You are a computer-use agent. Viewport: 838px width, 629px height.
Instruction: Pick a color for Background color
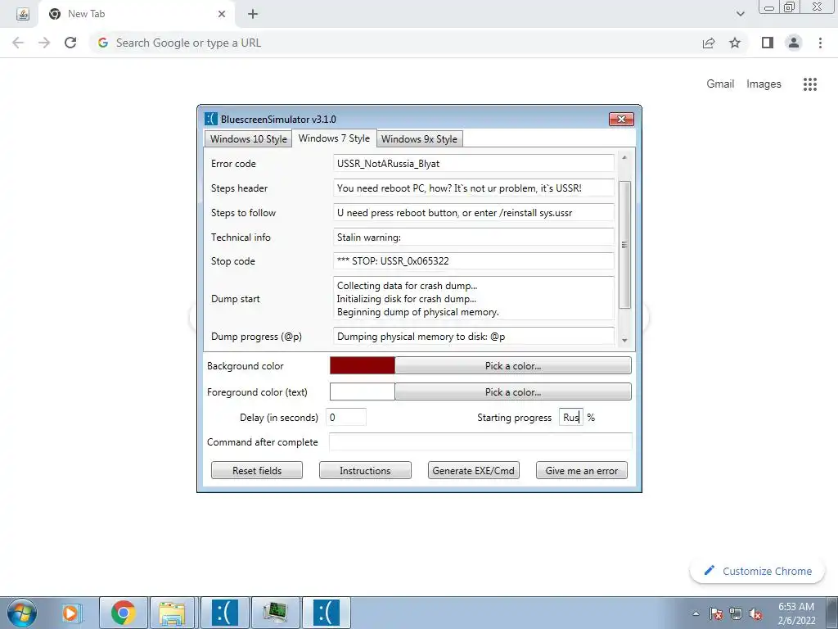click(x=513, y=366)
